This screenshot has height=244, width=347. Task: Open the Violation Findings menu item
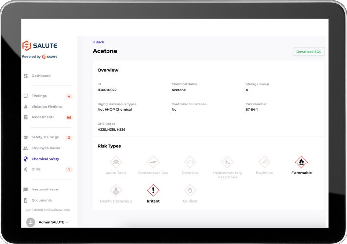click(x=47, y=107)
